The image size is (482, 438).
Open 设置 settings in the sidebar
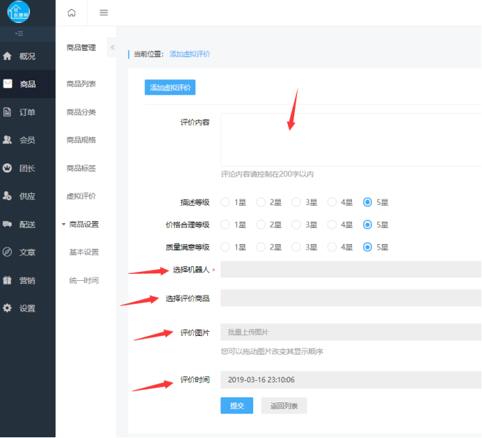point(27,308)
